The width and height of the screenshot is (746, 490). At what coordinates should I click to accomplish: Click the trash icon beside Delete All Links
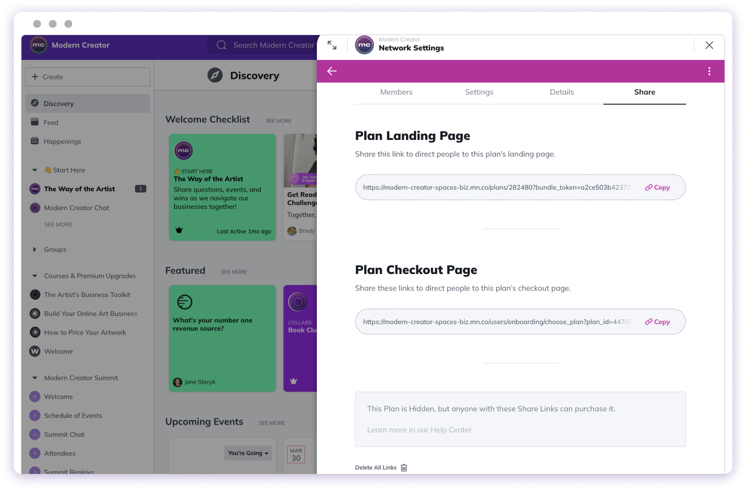point(404,468)
